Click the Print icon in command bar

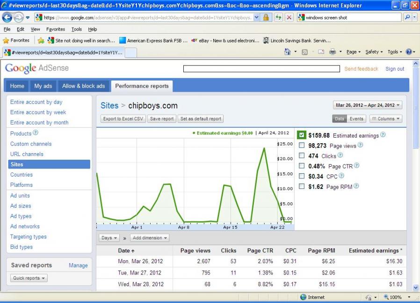333,52
